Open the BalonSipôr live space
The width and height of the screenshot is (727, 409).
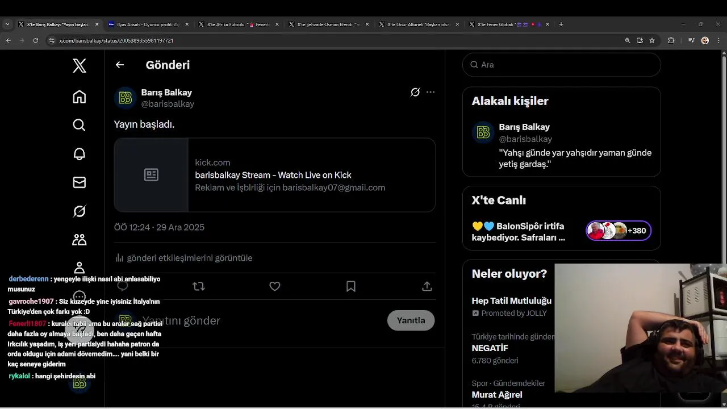point(519,232)
